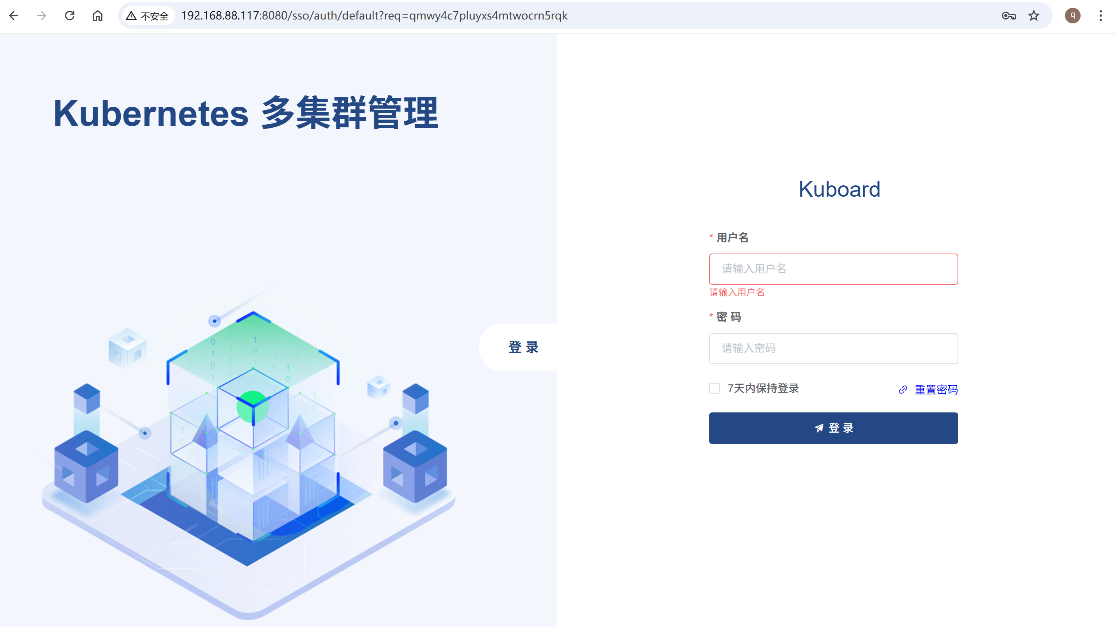Open the browser three-dot menu
This screenshot has width=1116, height=627.
(1101, 16)
